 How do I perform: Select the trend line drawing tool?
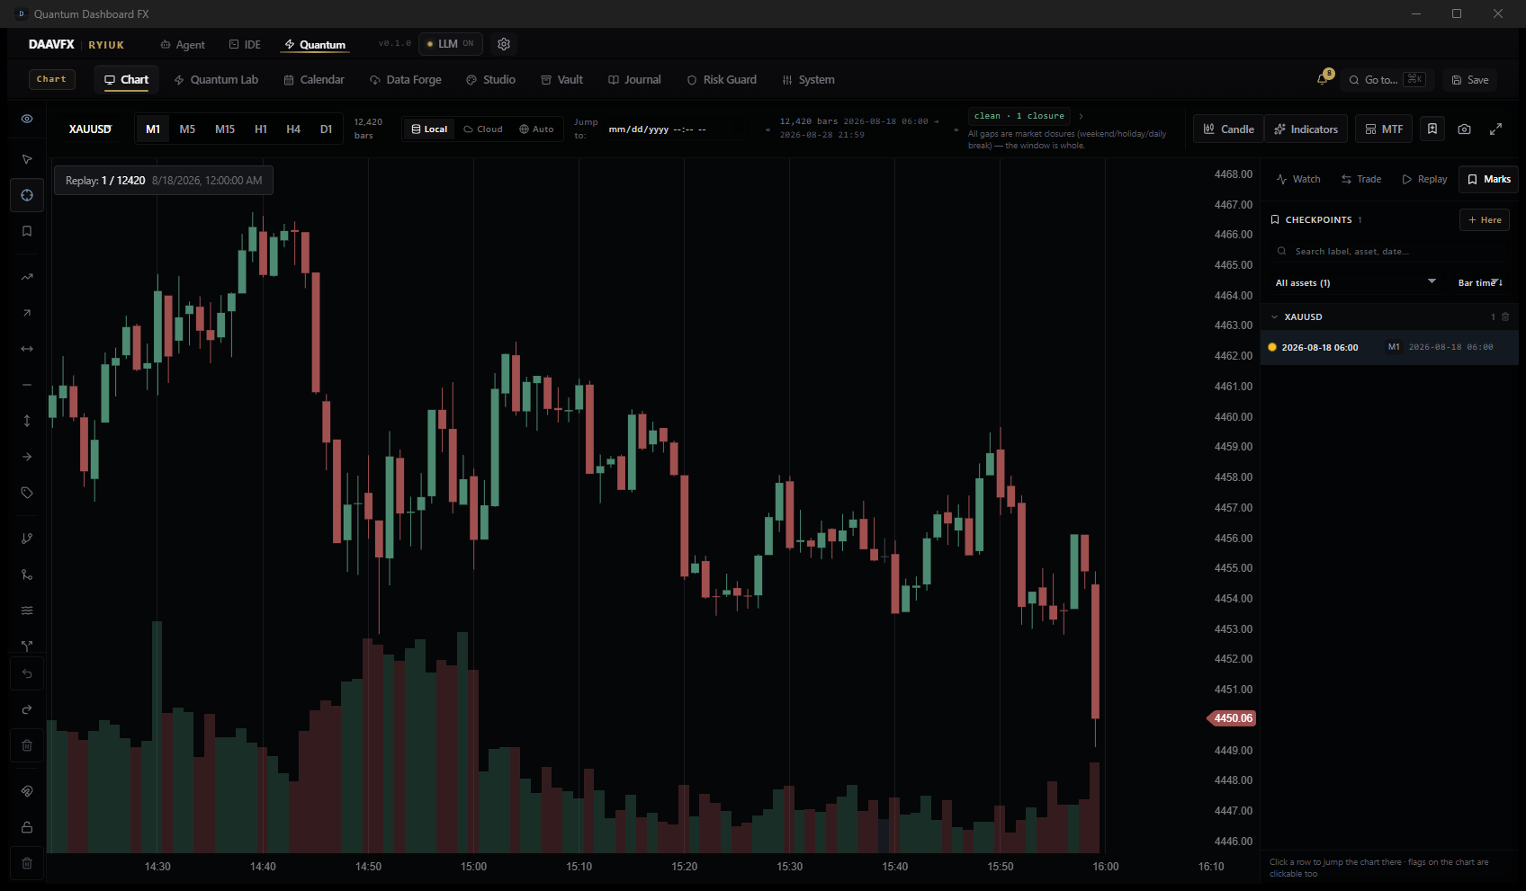27,277
